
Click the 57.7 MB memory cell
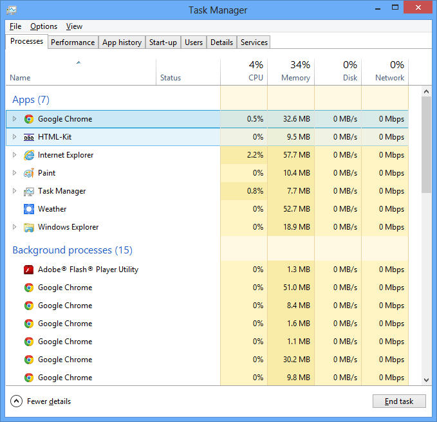point(291,155)
